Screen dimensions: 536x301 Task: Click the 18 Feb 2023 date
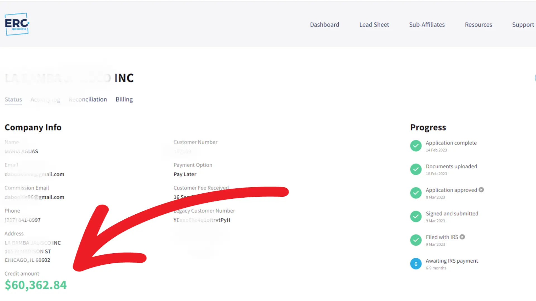(436, 174)
